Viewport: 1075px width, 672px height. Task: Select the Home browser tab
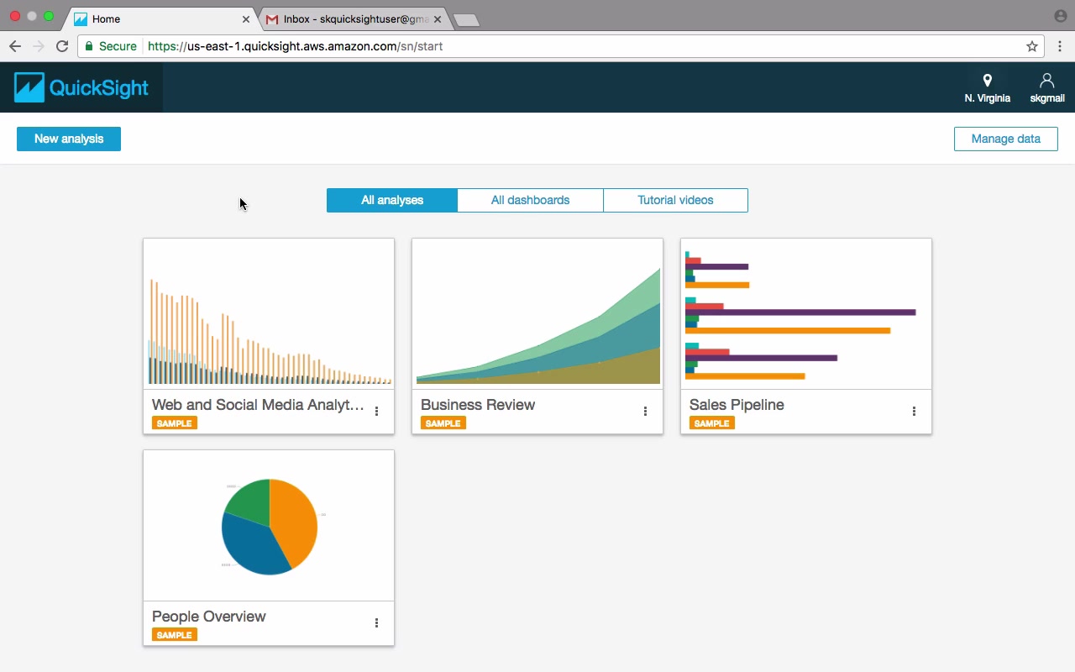click(x=160, y=18)
